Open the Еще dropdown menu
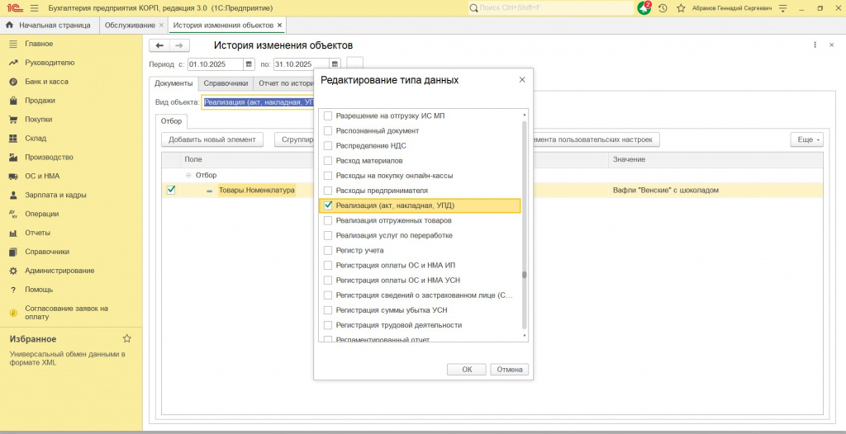The image size is (846, 434). [806, 139]
